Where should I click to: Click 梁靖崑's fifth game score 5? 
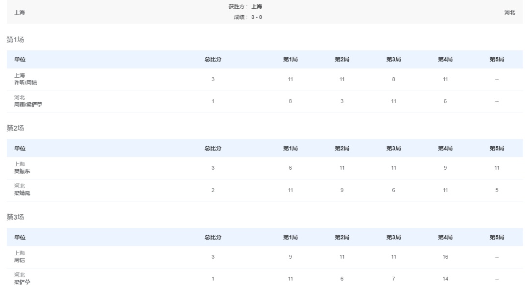pos(497,190)
